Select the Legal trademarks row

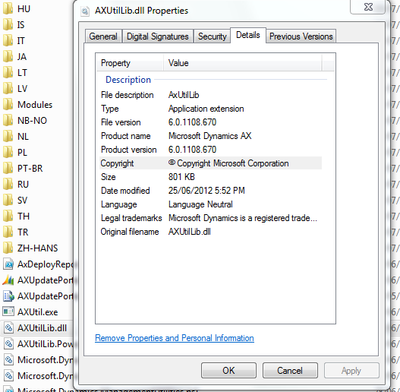[210, 218]
